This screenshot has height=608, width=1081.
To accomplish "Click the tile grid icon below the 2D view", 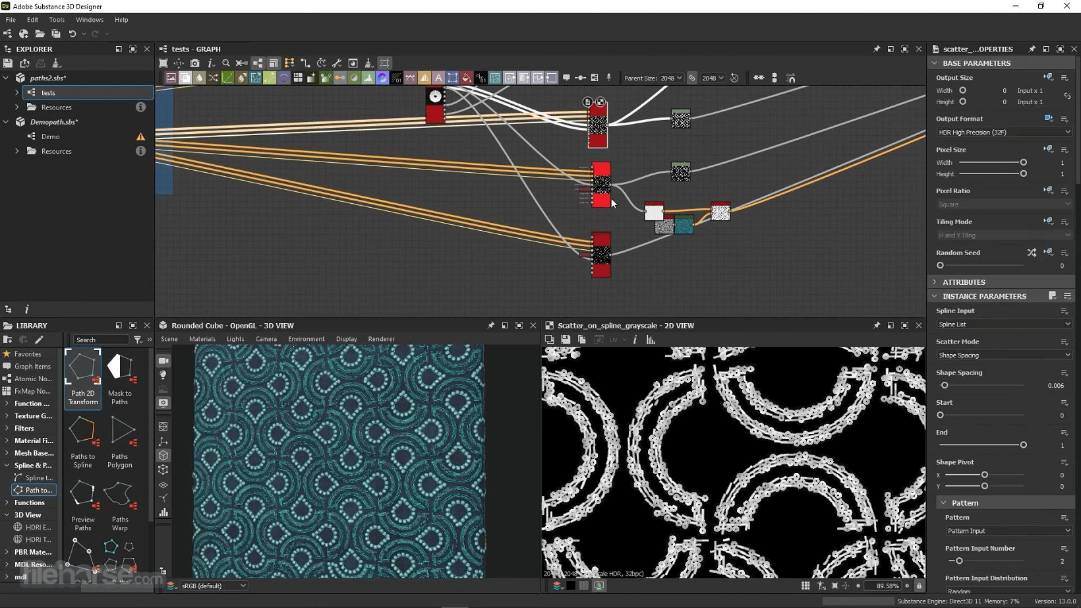I will click(x=805, y=586).
